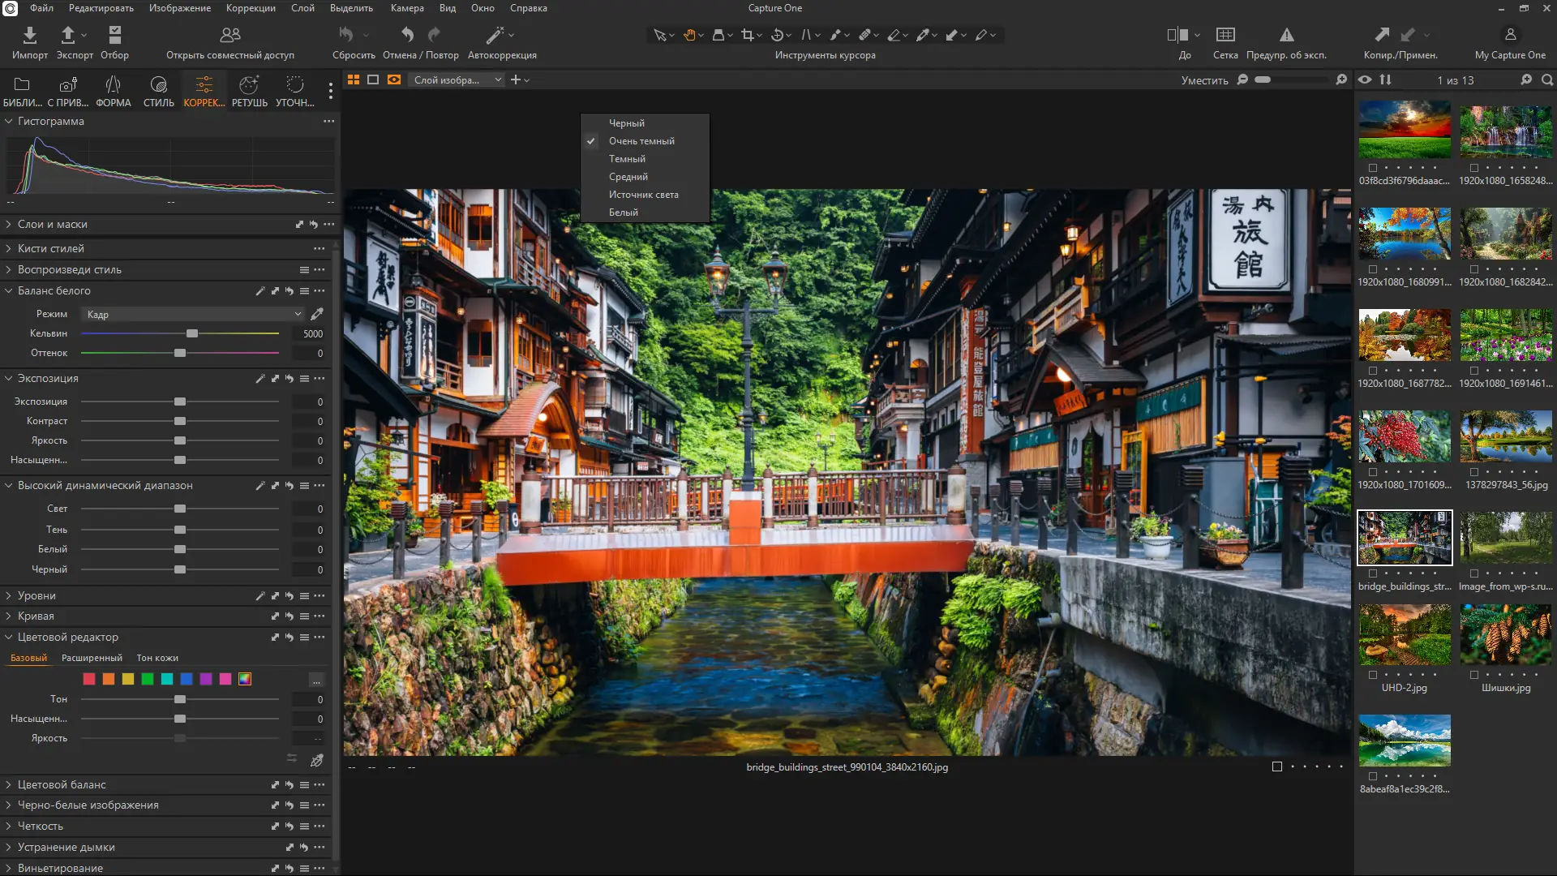Click the Import icon
1557x876 pixels.
[29, 35]
